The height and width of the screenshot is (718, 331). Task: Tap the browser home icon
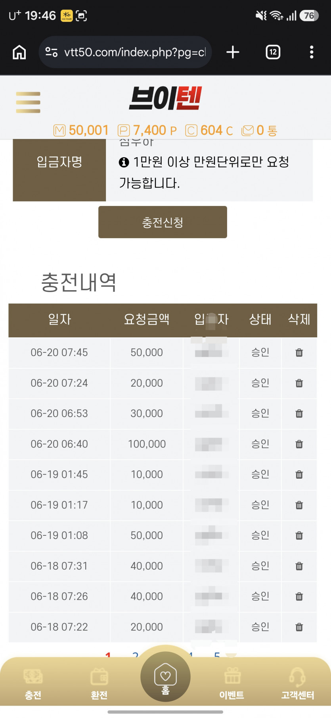click(x=19, y=52)
